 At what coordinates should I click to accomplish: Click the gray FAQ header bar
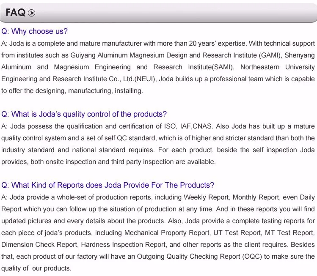(x=169, y=13)
